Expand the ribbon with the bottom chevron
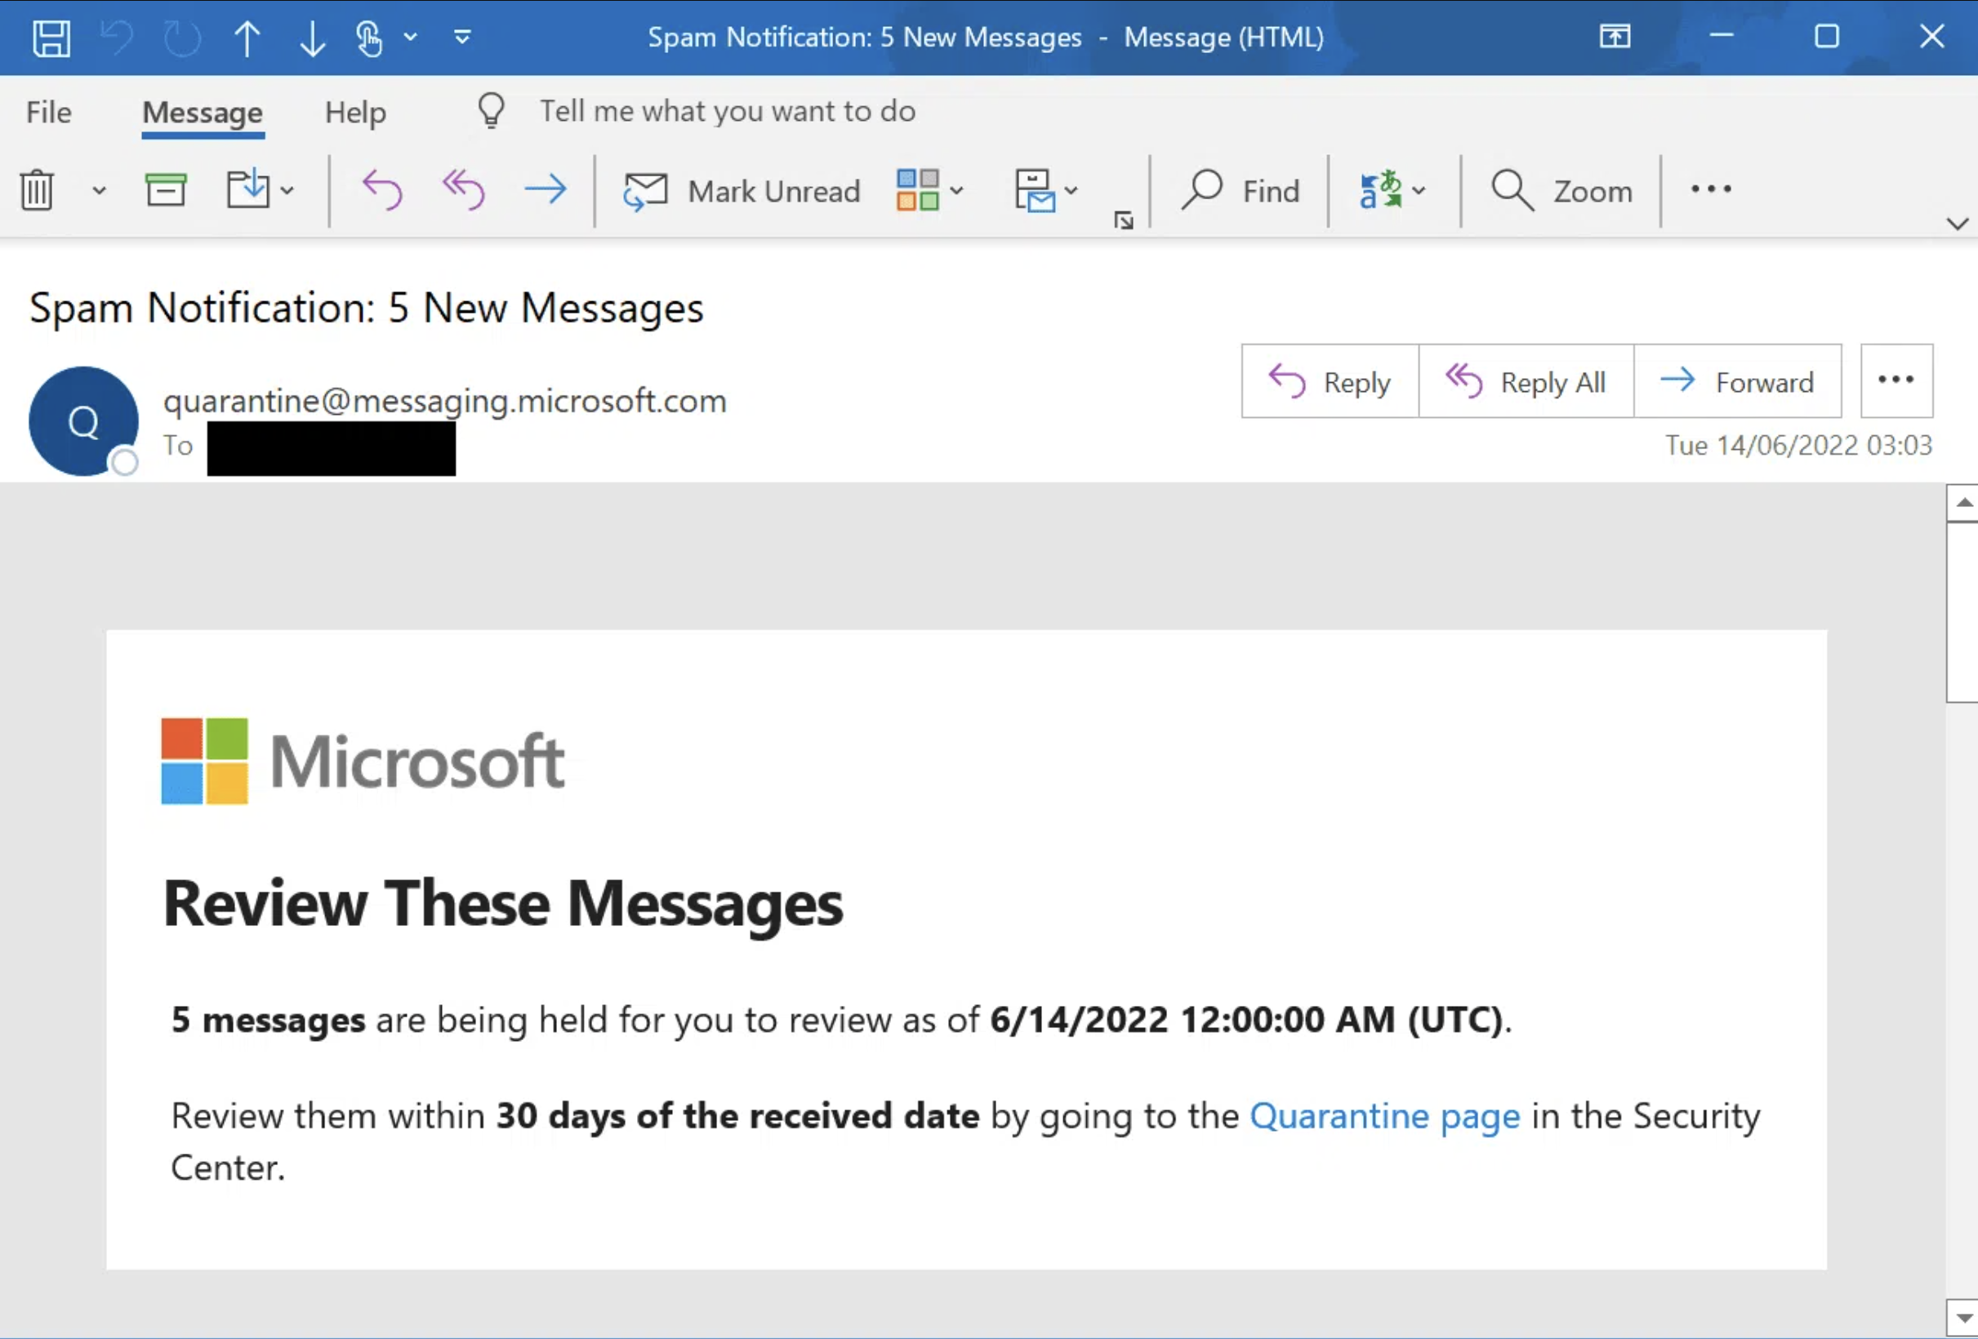Image resolution: width=1978 pixels, height=1339 pixels. click(1958, 223)
